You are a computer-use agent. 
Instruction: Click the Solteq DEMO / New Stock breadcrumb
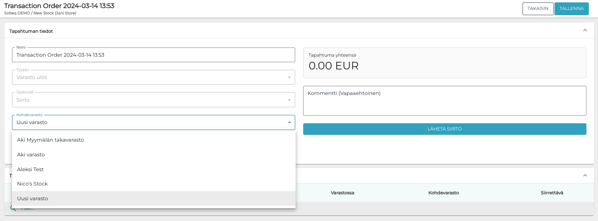pos(40,13)
